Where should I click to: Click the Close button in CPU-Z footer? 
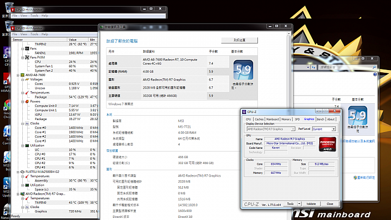330,204
